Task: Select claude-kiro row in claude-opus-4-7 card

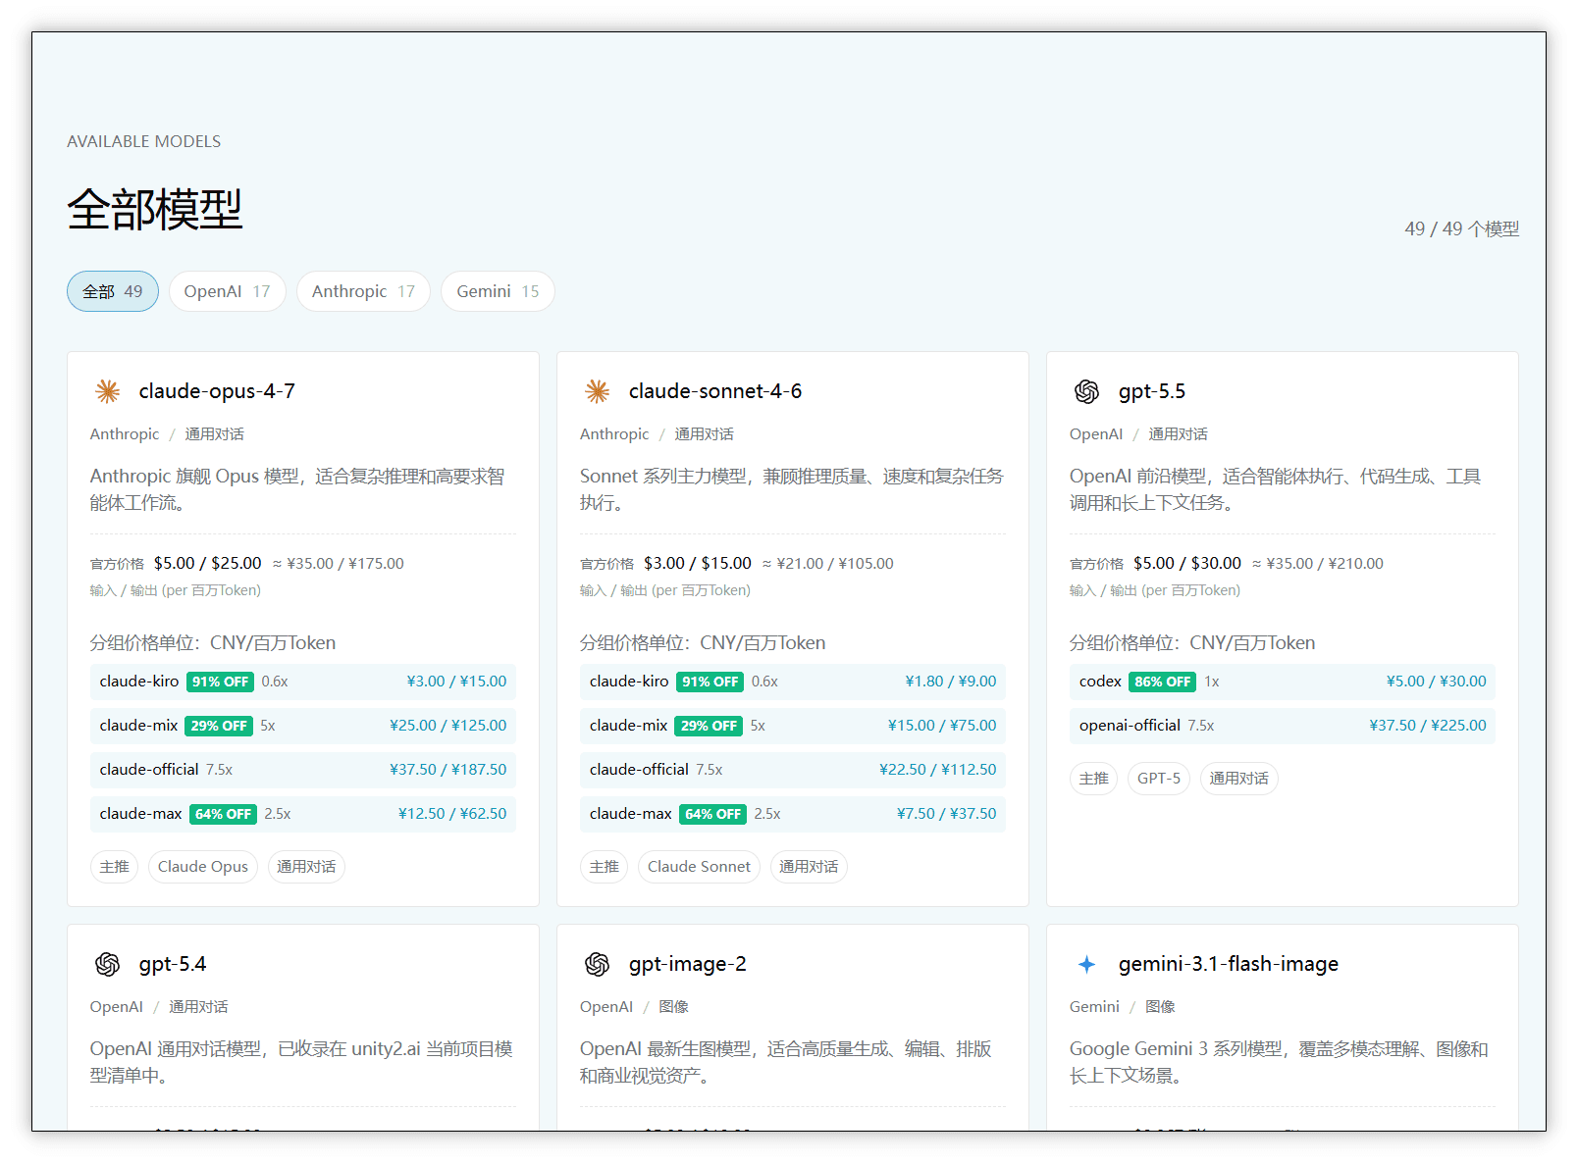Action: pyautogui.click(x=303, y=682)
